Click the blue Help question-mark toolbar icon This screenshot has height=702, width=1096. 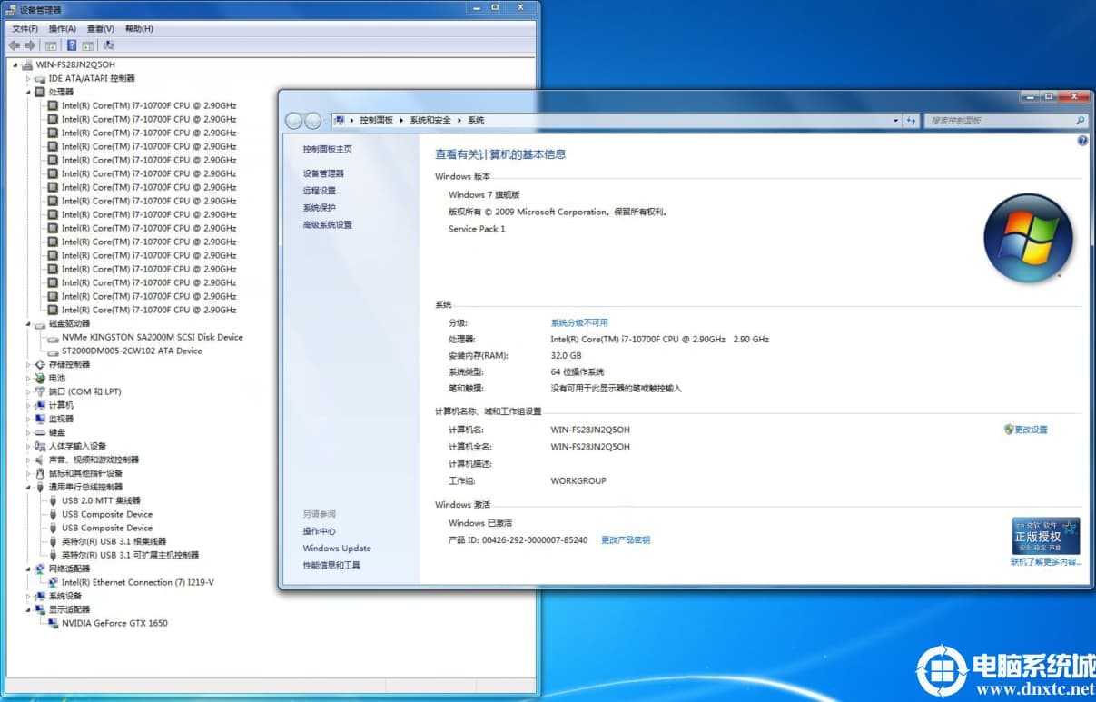tap(72, 44)
